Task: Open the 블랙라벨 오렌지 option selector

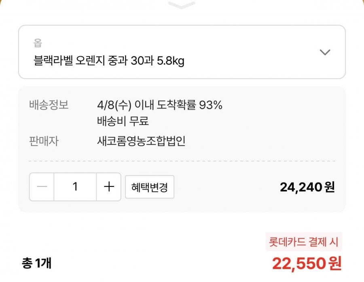Action: pyautogui.click(x=182, y=52)
